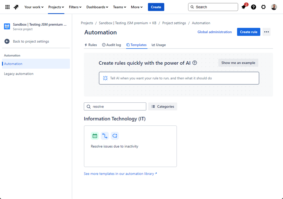The height and width of the screenshot is (199, 283).
Task: Click the calendar trigger icon on template
Action: point(95,136)
